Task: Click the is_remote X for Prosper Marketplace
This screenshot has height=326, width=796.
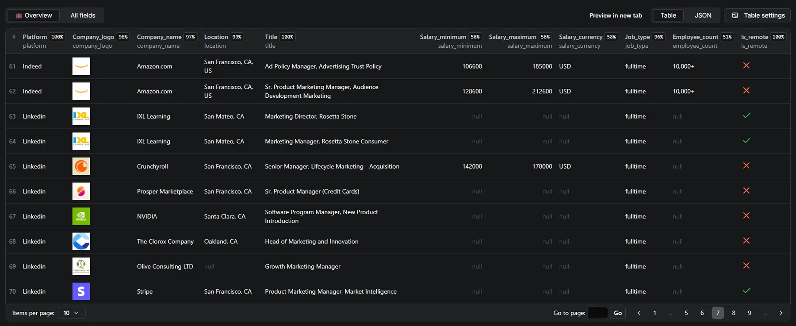Action: 746,191
